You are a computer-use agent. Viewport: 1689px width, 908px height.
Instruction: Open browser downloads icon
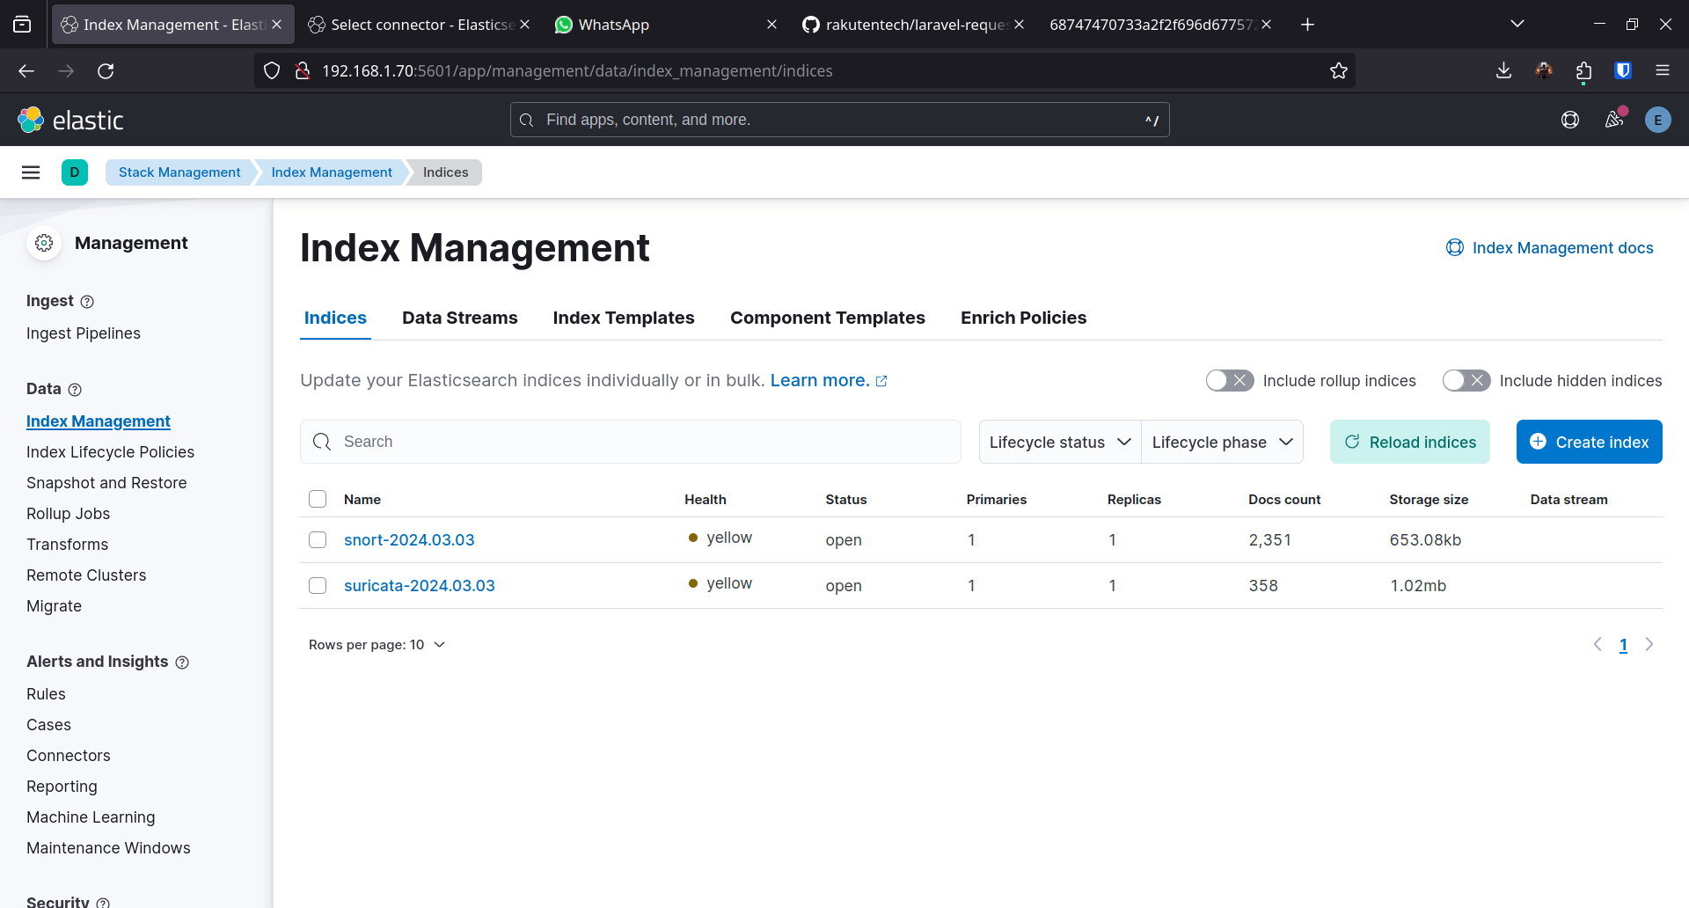pyautogui.click(x=1503, y=71)
